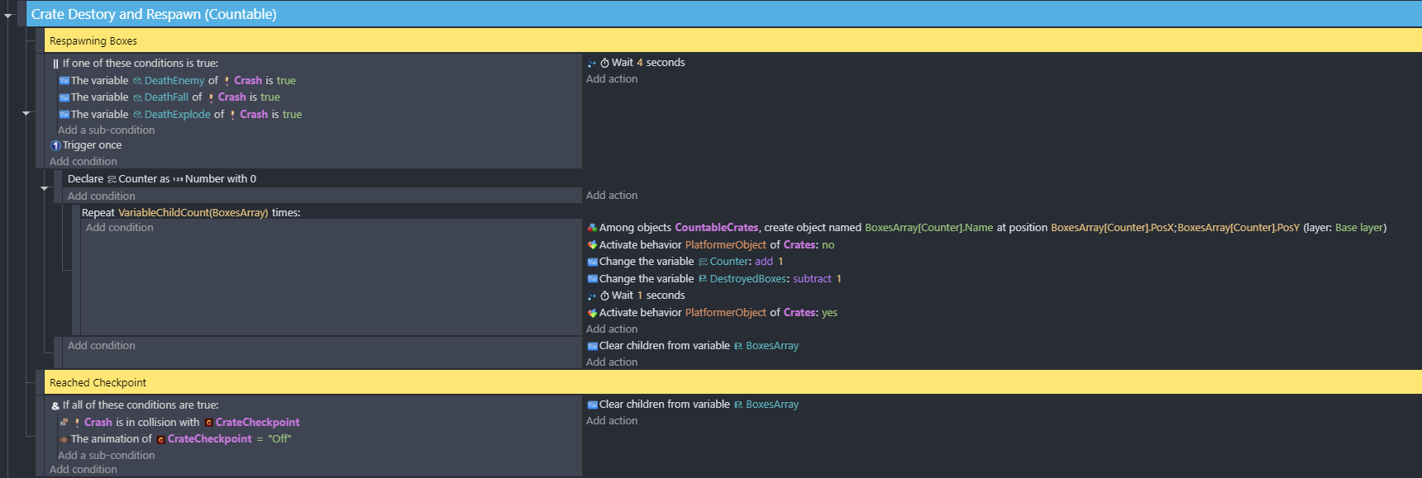Click the local variable icon before Counter in Declare
Viewport: 1422px width, 478px height.
pyautogui.click(x=112, y=179)
